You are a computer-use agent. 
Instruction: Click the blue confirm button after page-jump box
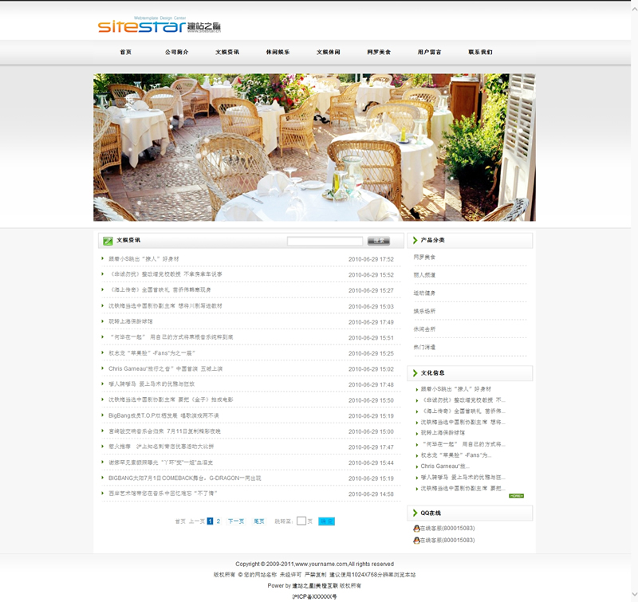(x=326, y=521)
